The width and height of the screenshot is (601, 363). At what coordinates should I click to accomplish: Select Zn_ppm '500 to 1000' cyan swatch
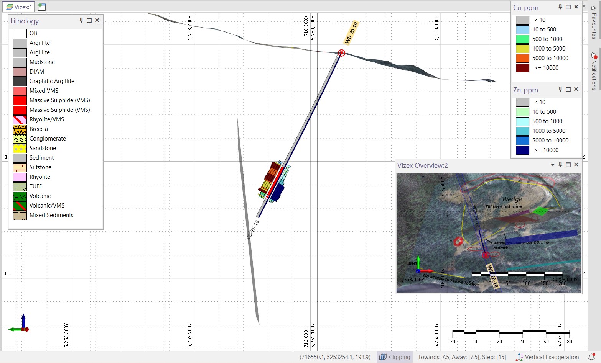tap(522, 121)
